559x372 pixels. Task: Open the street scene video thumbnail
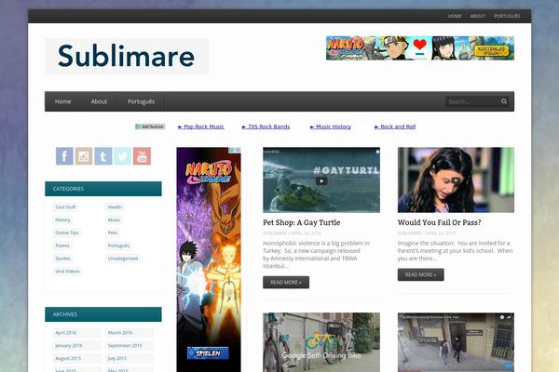pyautogui.click(x=456, y=342)
